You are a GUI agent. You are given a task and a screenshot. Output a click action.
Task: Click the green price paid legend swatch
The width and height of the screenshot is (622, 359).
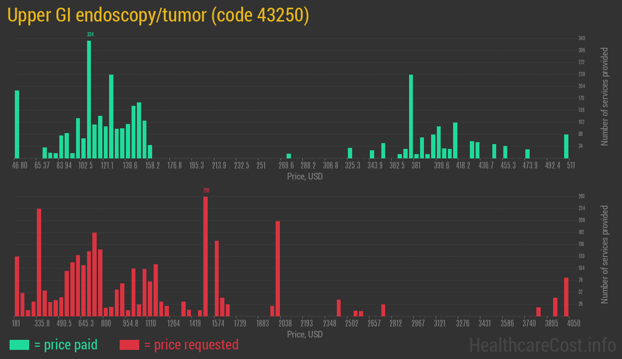pyautogui.click(x=19, y=345)
